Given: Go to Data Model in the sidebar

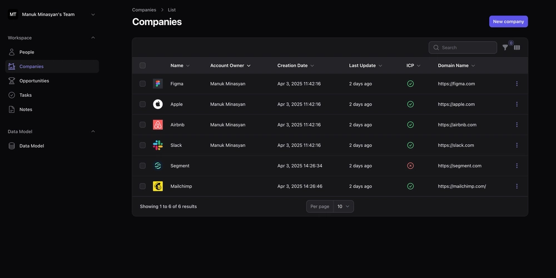Looking at the screenshot, I should click(x=52, y=146).
